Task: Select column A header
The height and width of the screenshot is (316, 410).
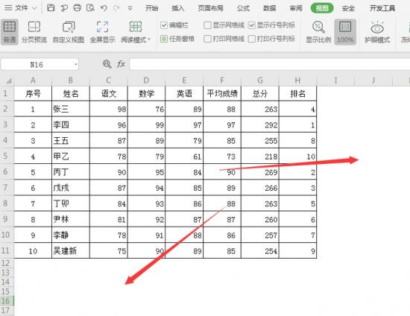Action: (x=33, y=80)
